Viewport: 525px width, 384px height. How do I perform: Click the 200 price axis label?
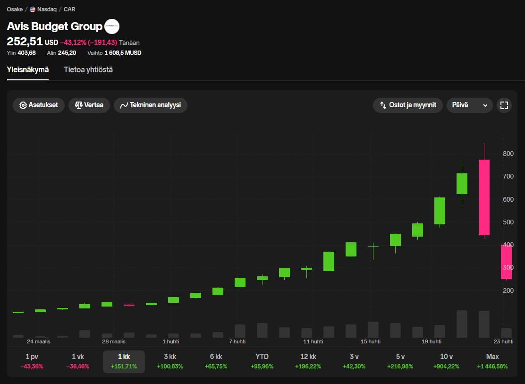(x=508, y=290)
